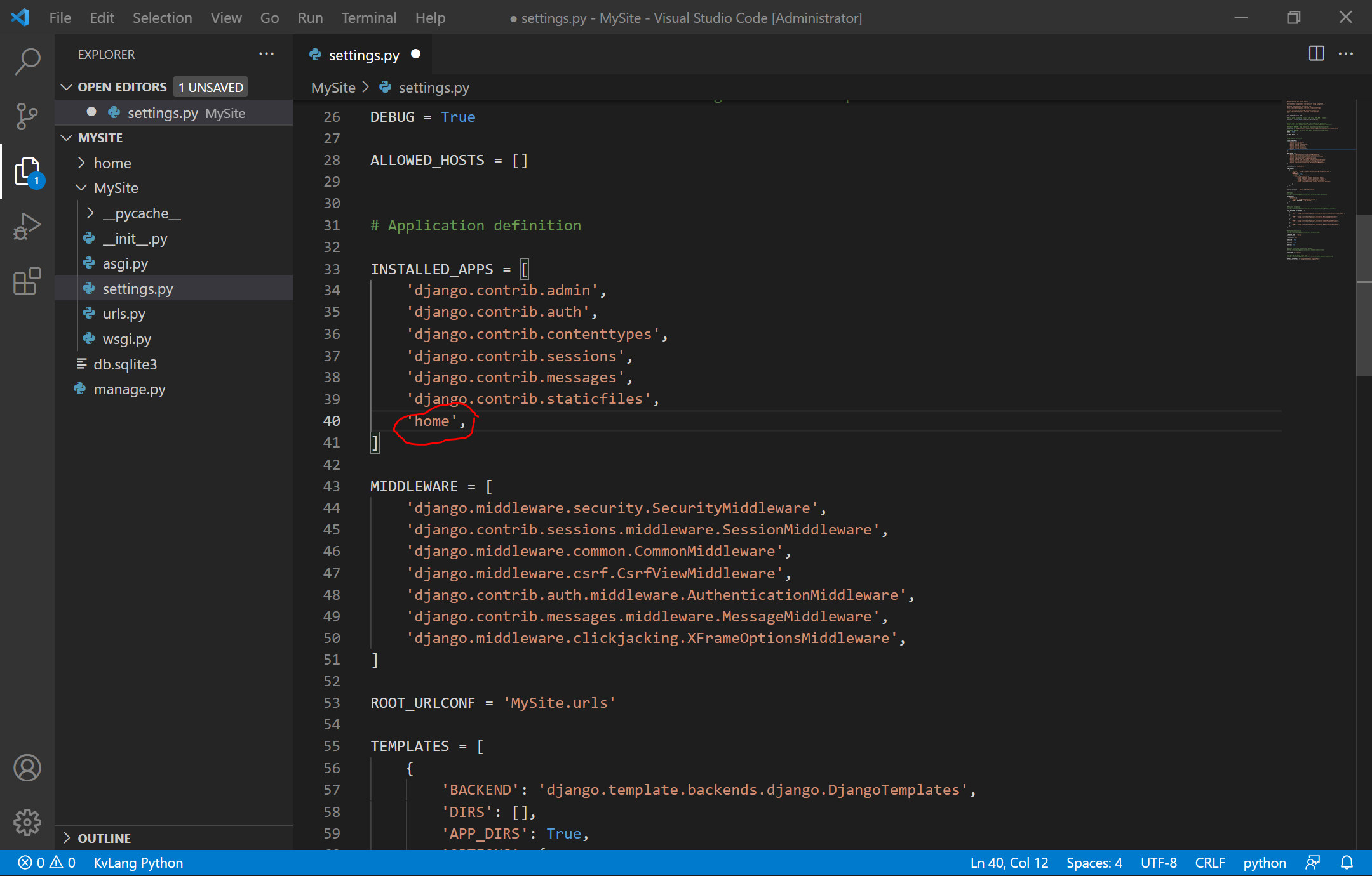Click the VS Code logo icon
1372x876 pixels.
pyautogui.click(x=20, y=17)
